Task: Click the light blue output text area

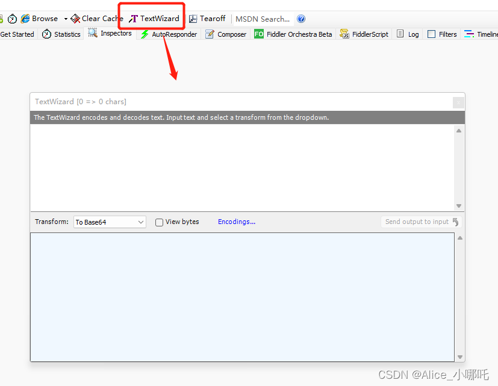Action: tap(242, 297)
